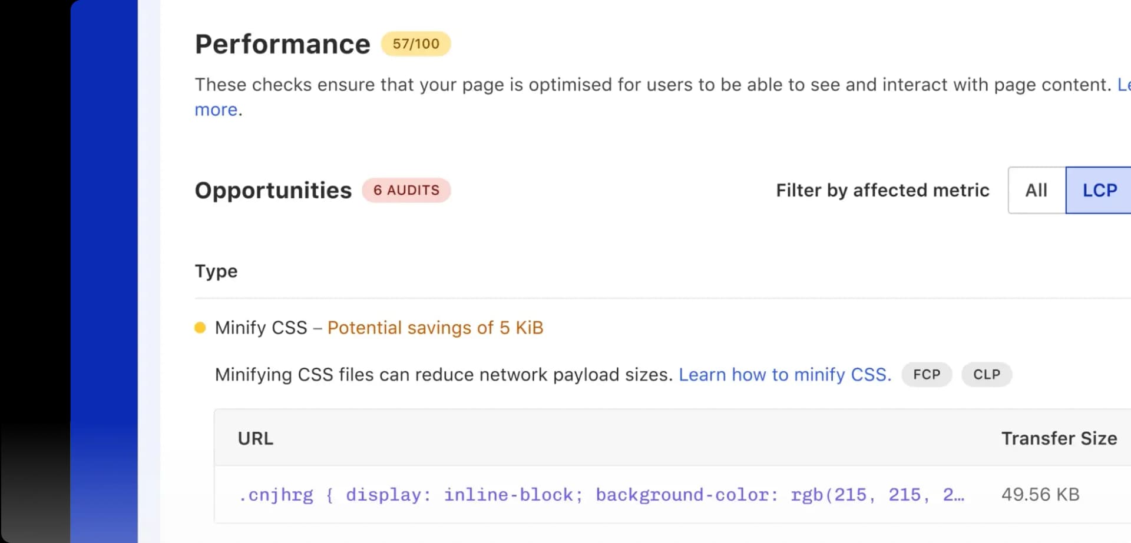The image size is (1131, 543).
Task: Click the 49.56 KB transfer size value
Action: click(1040, 495)
